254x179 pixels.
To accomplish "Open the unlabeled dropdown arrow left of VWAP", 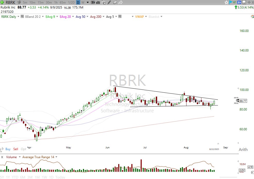I will click(132, 17).
